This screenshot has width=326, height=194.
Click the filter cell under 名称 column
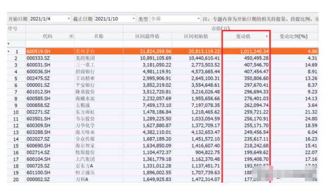[98, 43]
